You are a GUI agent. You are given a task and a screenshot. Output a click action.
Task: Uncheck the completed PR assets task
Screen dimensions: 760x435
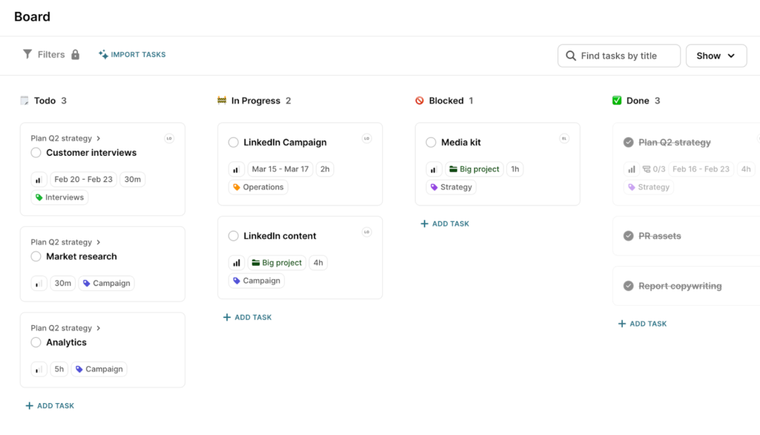coord(629,236)
